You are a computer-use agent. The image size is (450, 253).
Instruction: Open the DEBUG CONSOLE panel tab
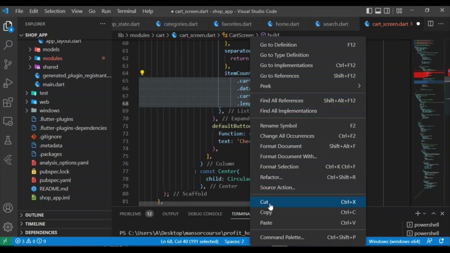[205, 214]
